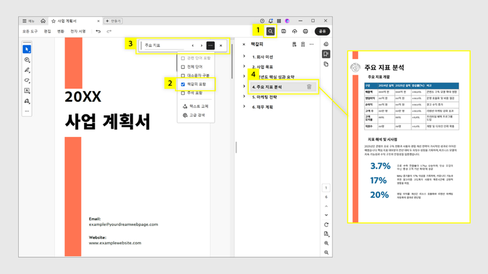488x274 pixels.
Task: Click the redo arrow icon
Action: coord(109,31)
